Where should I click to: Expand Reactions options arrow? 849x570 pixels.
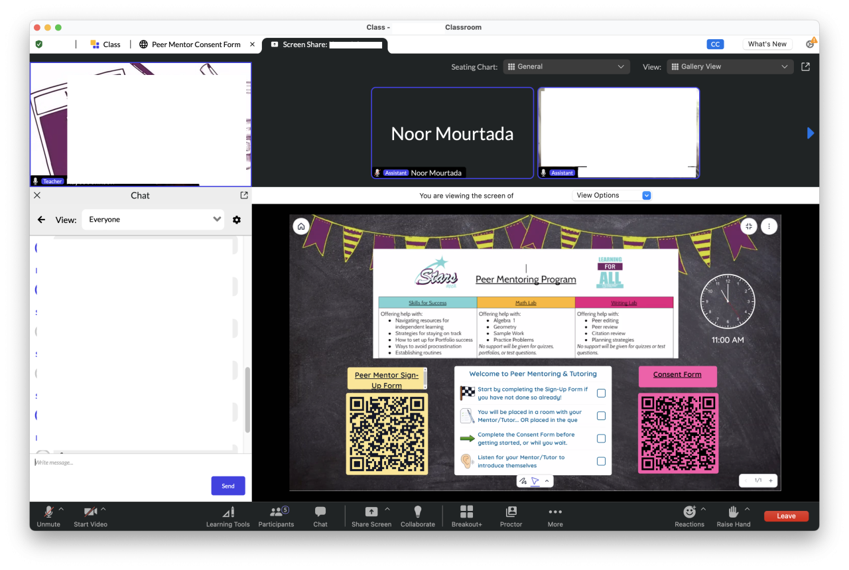(703, 510)
